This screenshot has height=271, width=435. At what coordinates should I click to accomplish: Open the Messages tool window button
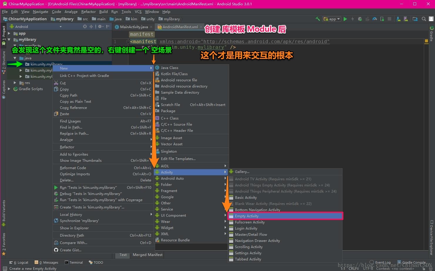[x=46, y=262]
